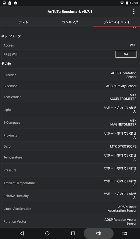
Task: Select the デバイスインフォ tab
Action: [x=116, y=22]
